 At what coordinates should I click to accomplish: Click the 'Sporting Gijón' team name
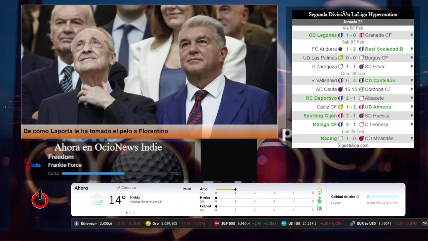point(320,116)
